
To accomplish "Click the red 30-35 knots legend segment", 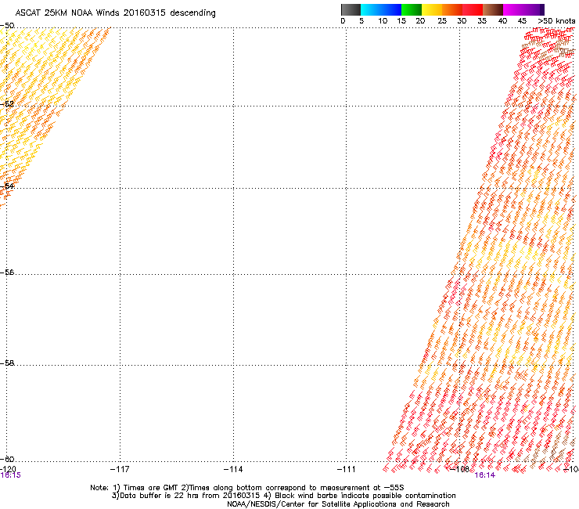I will pos(473,9).
